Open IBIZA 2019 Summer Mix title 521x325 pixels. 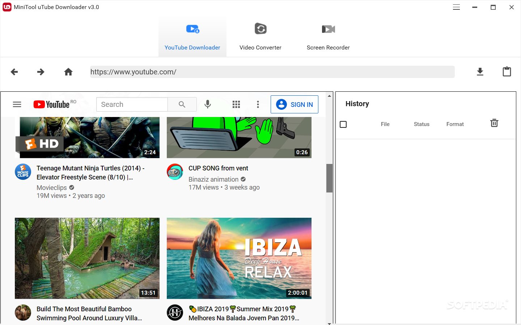tap(244, 313)
